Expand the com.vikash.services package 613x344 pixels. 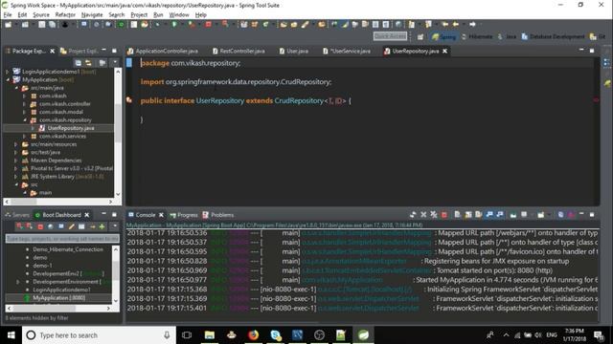(x=24, y=136)
